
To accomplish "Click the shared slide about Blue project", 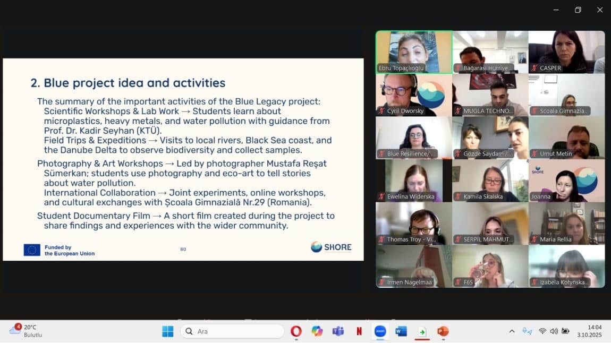I will pos(183,159).
